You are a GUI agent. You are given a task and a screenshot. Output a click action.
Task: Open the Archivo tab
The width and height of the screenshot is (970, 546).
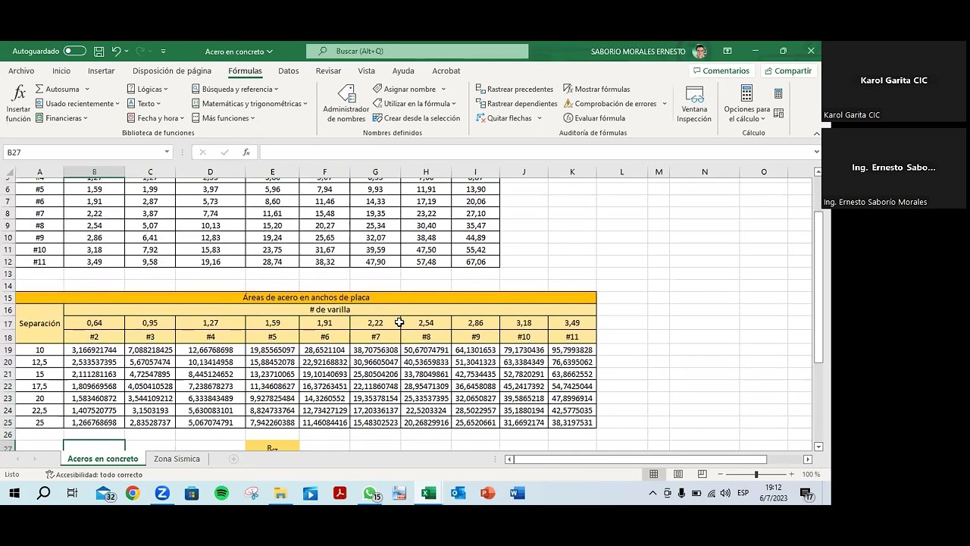[x=21, y=71]
